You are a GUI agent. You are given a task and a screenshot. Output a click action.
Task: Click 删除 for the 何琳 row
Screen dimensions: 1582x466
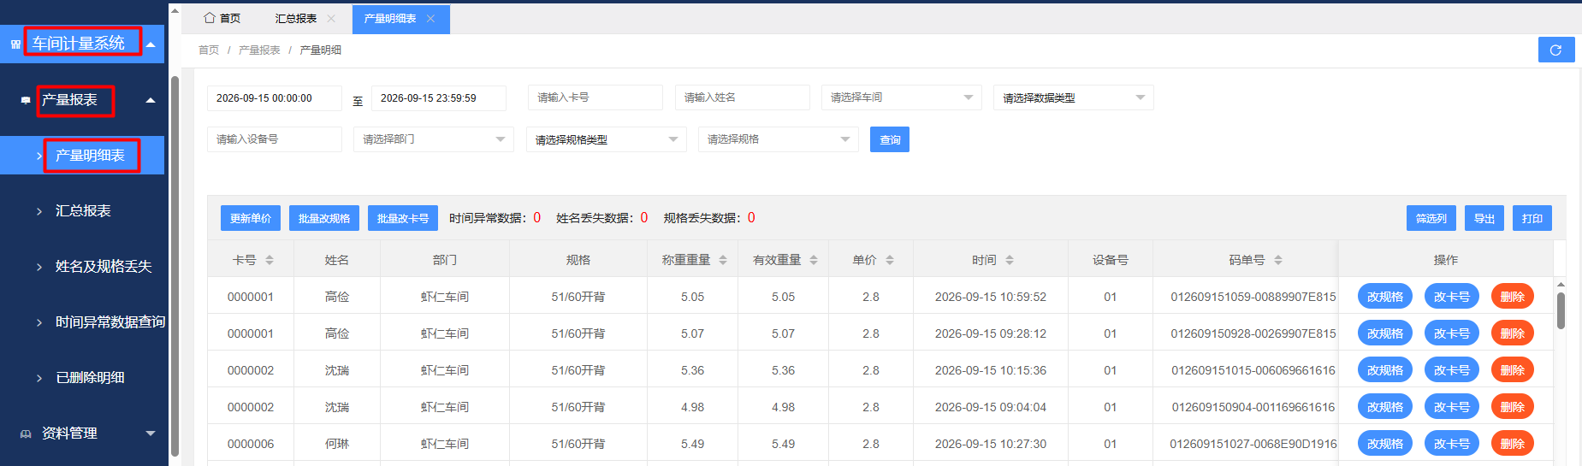(x=1513, y=444)
